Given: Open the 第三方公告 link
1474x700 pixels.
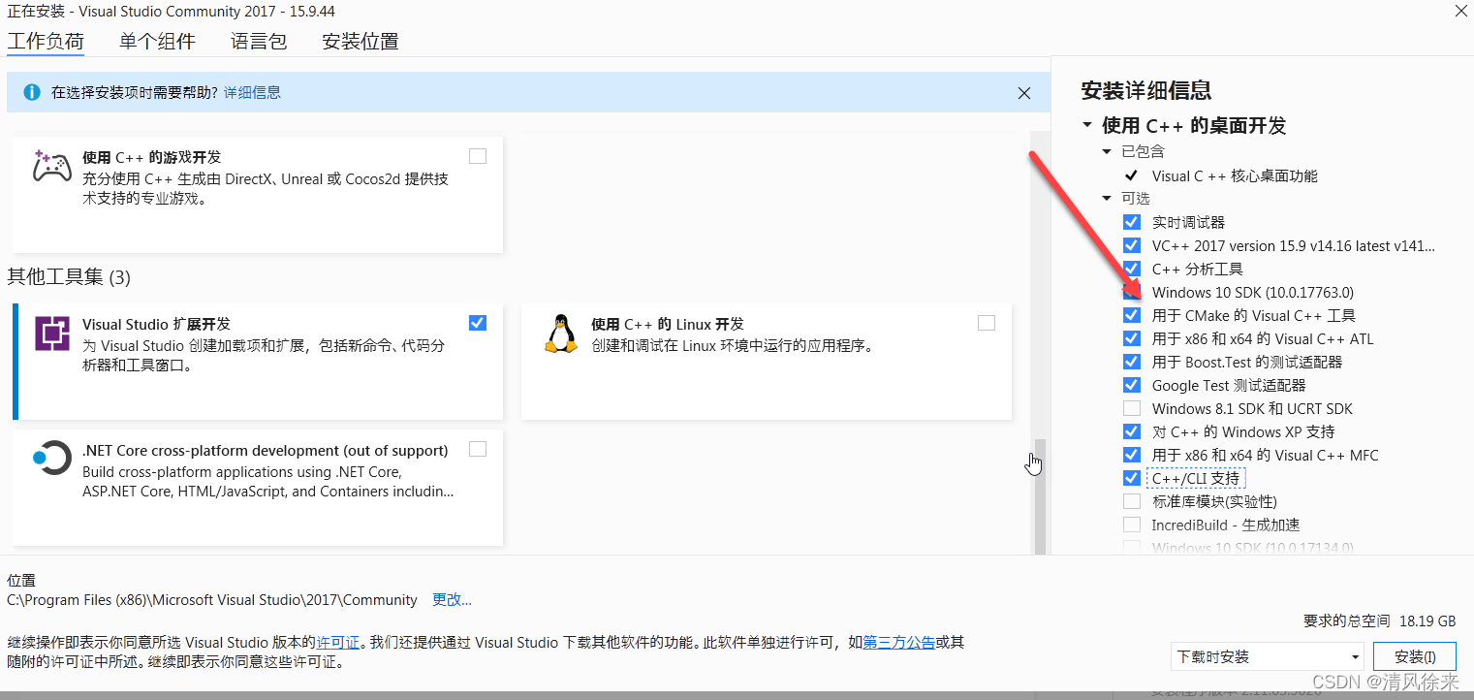Looking at the screenshot, I should point(898,642).
